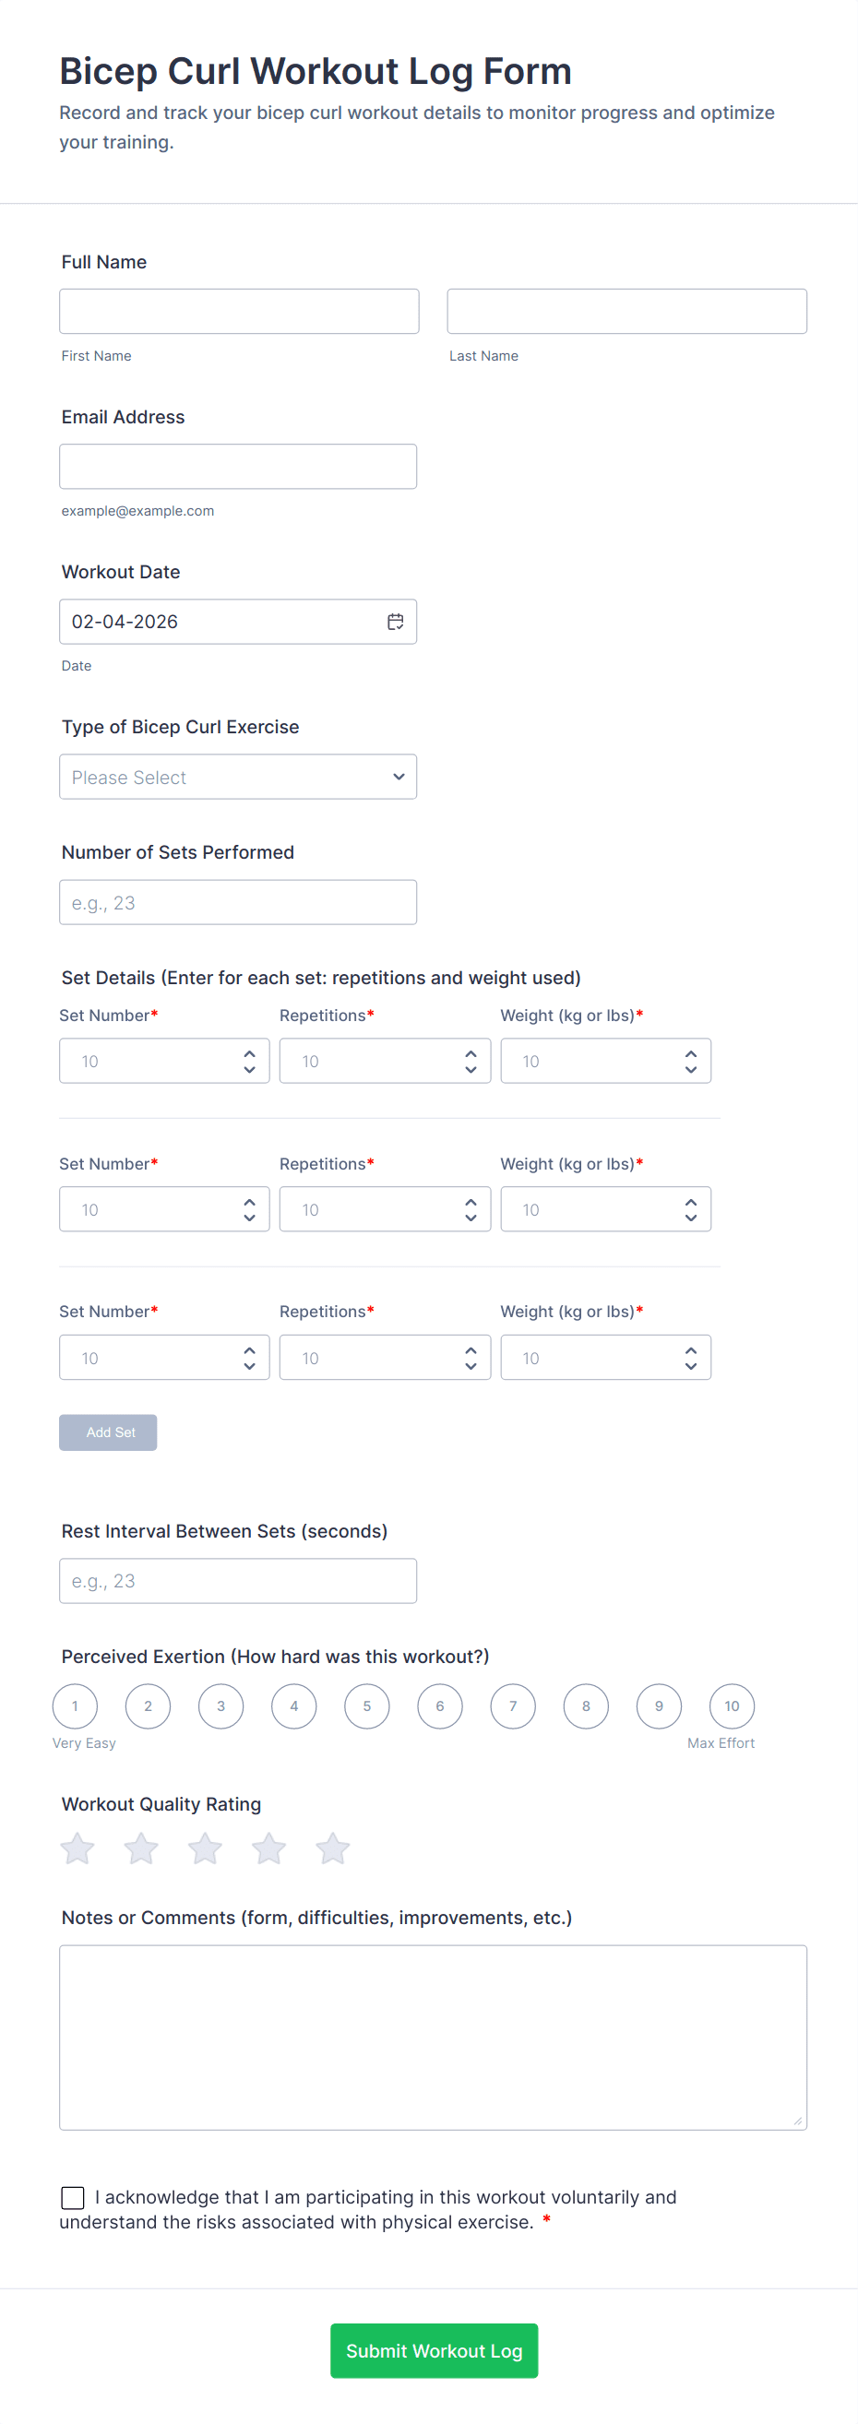Select perceived exertion level 1
Viewport: 858px width, 2424px height.
pyautogui.click(x=76, y=1706)
